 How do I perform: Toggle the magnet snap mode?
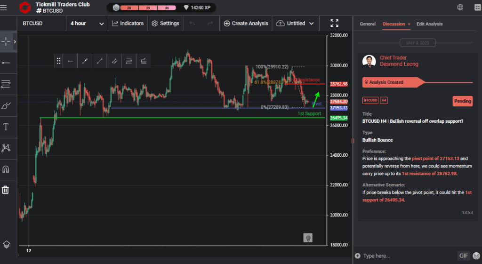[6, 169]
